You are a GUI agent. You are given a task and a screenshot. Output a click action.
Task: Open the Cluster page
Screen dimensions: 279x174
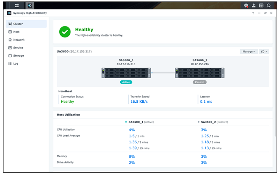click(26, 24)
